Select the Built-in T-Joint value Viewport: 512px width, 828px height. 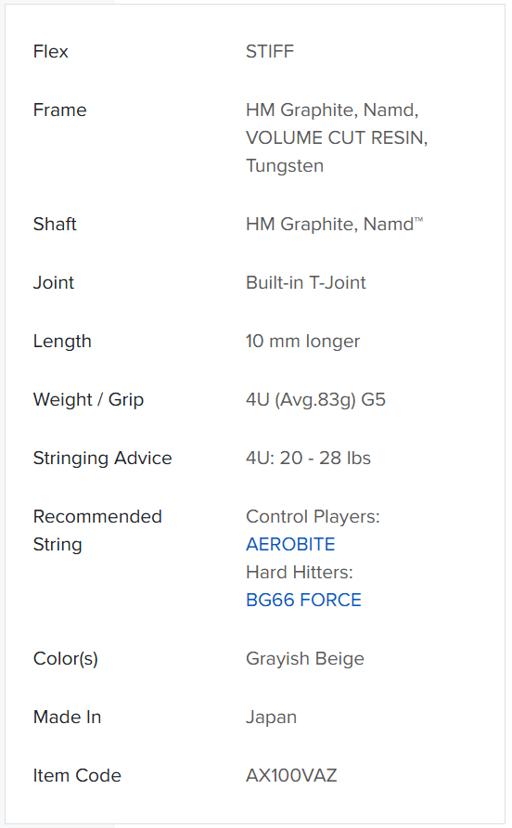pos(305,282)
